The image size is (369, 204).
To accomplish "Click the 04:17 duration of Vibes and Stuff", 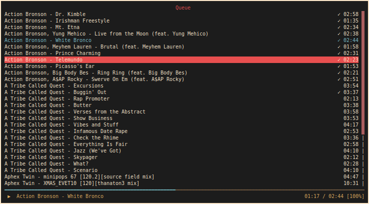I will [x=351, y=124].
